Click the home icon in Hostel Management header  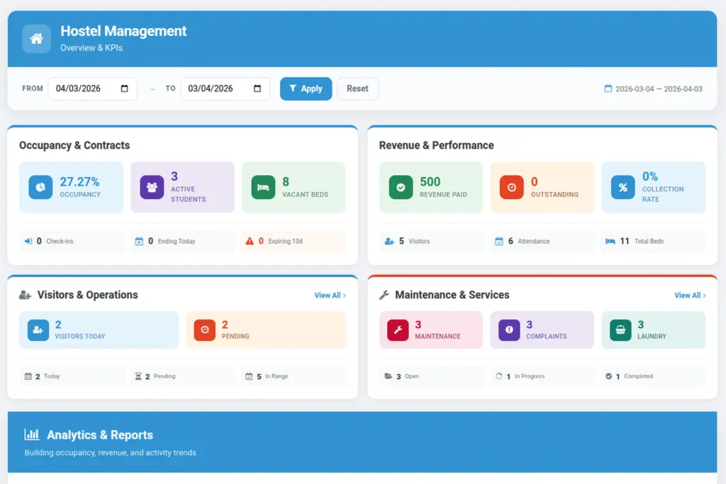37,39
